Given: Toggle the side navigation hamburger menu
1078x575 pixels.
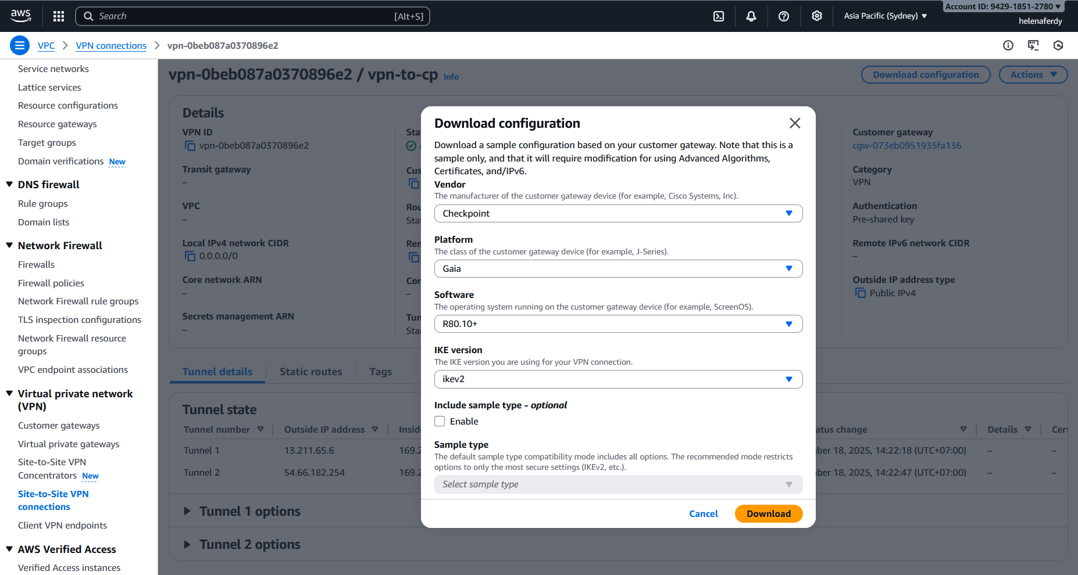Looking at the screenshot, I should click(20, 45).
